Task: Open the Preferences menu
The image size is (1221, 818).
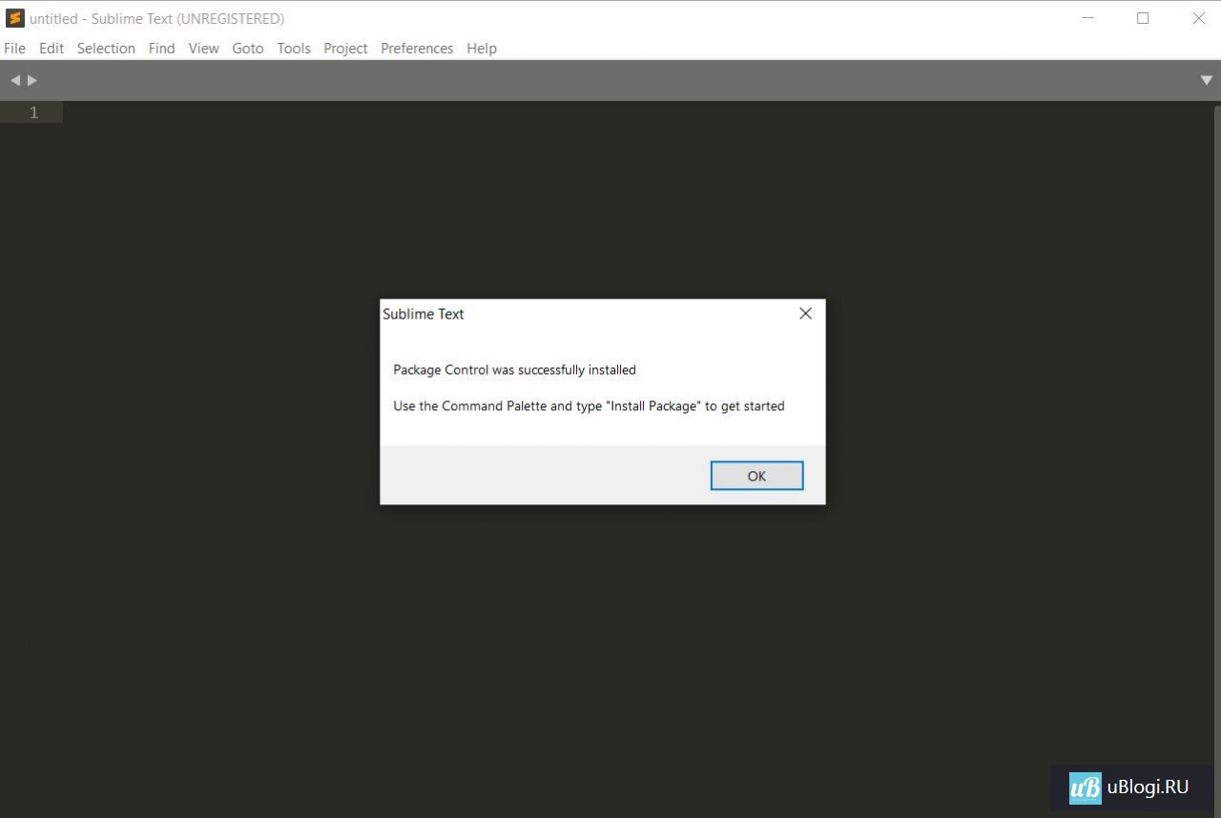Action: point(417,48)
